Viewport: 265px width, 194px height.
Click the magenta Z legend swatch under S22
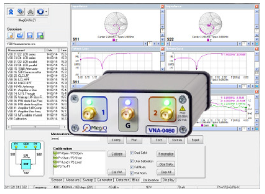(208, 40)
